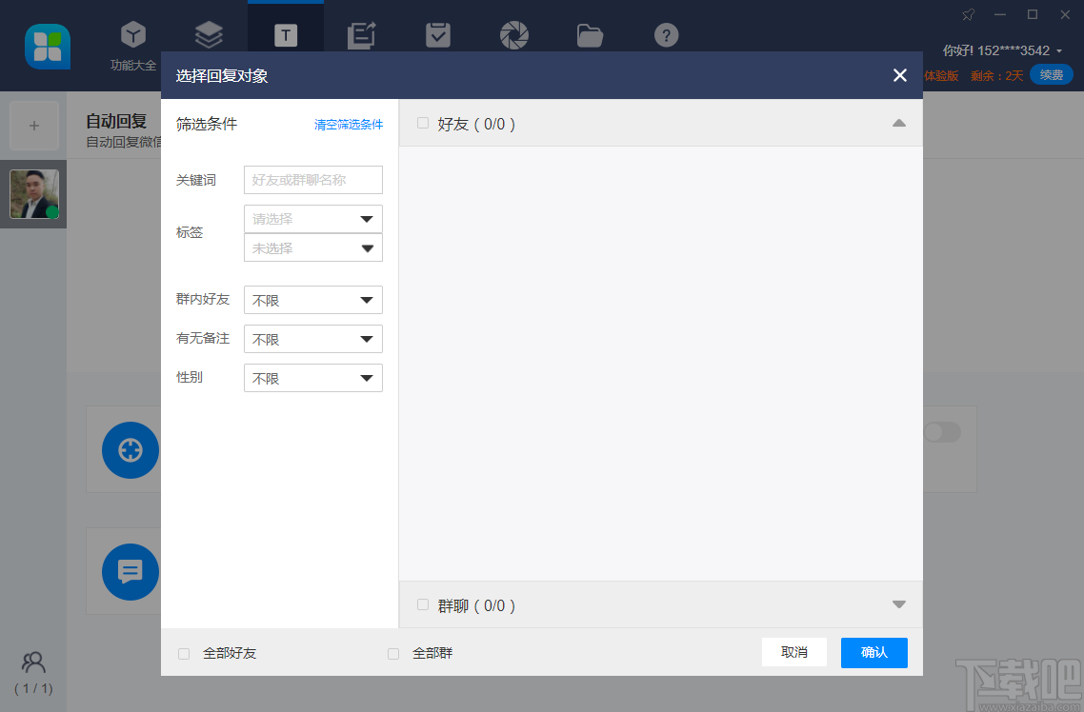The image size is (1084, 712).
Task: Select the T text toolbar icon
Action: tap(286, 35)
